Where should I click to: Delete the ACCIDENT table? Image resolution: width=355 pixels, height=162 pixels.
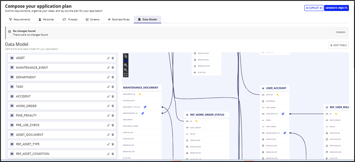click(113, 96)
